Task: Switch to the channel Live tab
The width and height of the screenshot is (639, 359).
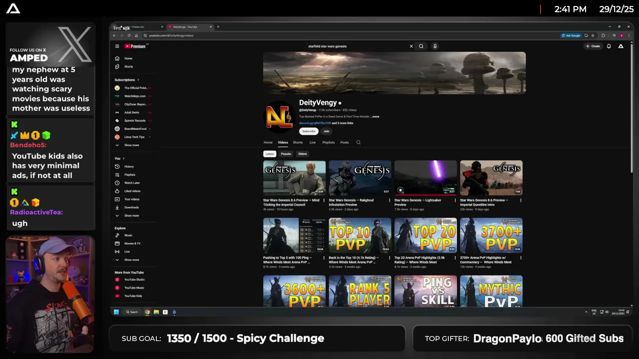Action: [313, 143]
